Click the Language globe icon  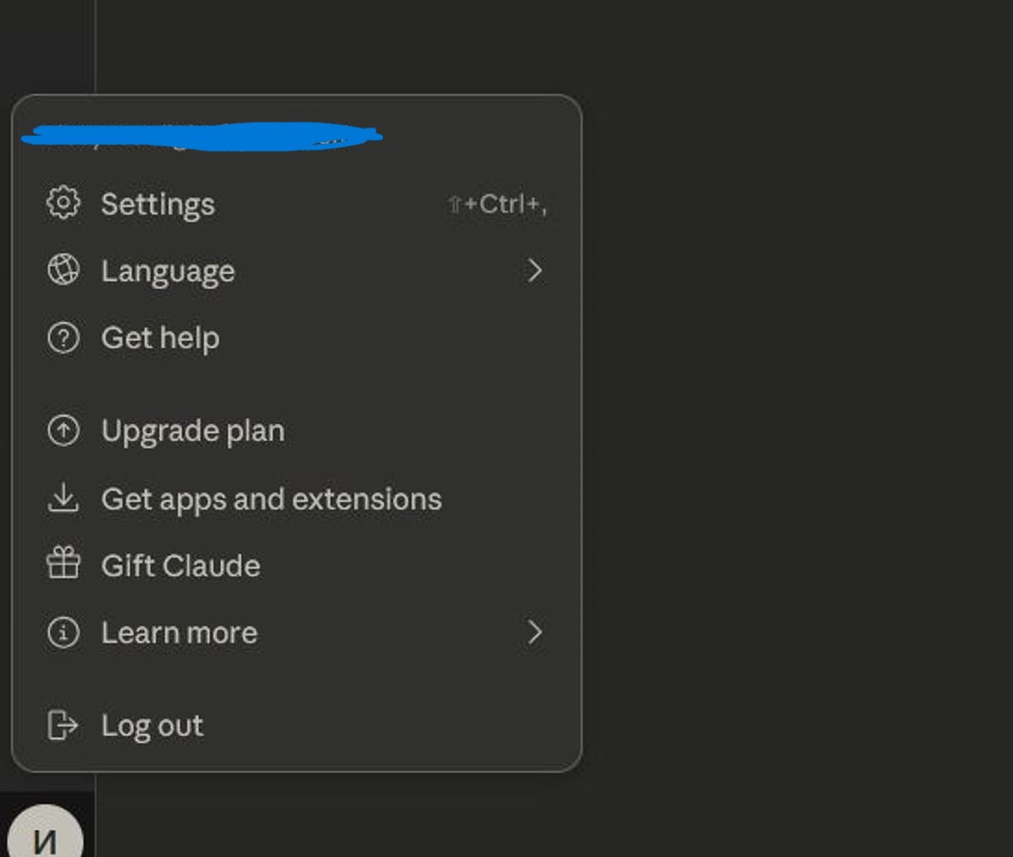63,270
